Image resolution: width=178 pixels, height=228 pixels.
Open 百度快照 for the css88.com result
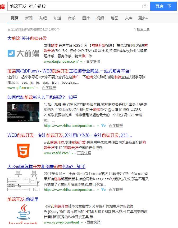pos(84,153)
